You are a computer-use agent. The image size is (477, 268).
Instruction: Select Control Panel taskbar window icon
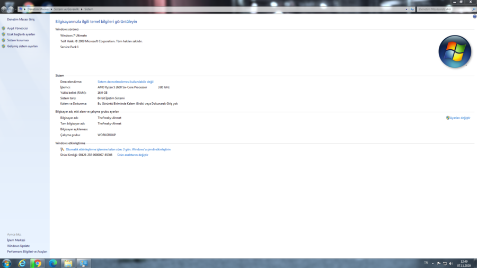[83, 263]
